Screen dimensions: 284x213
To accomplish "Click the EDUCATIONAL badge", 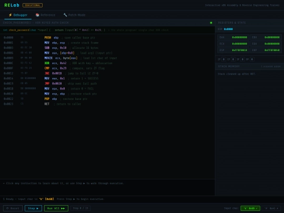I will coord(33,5).
